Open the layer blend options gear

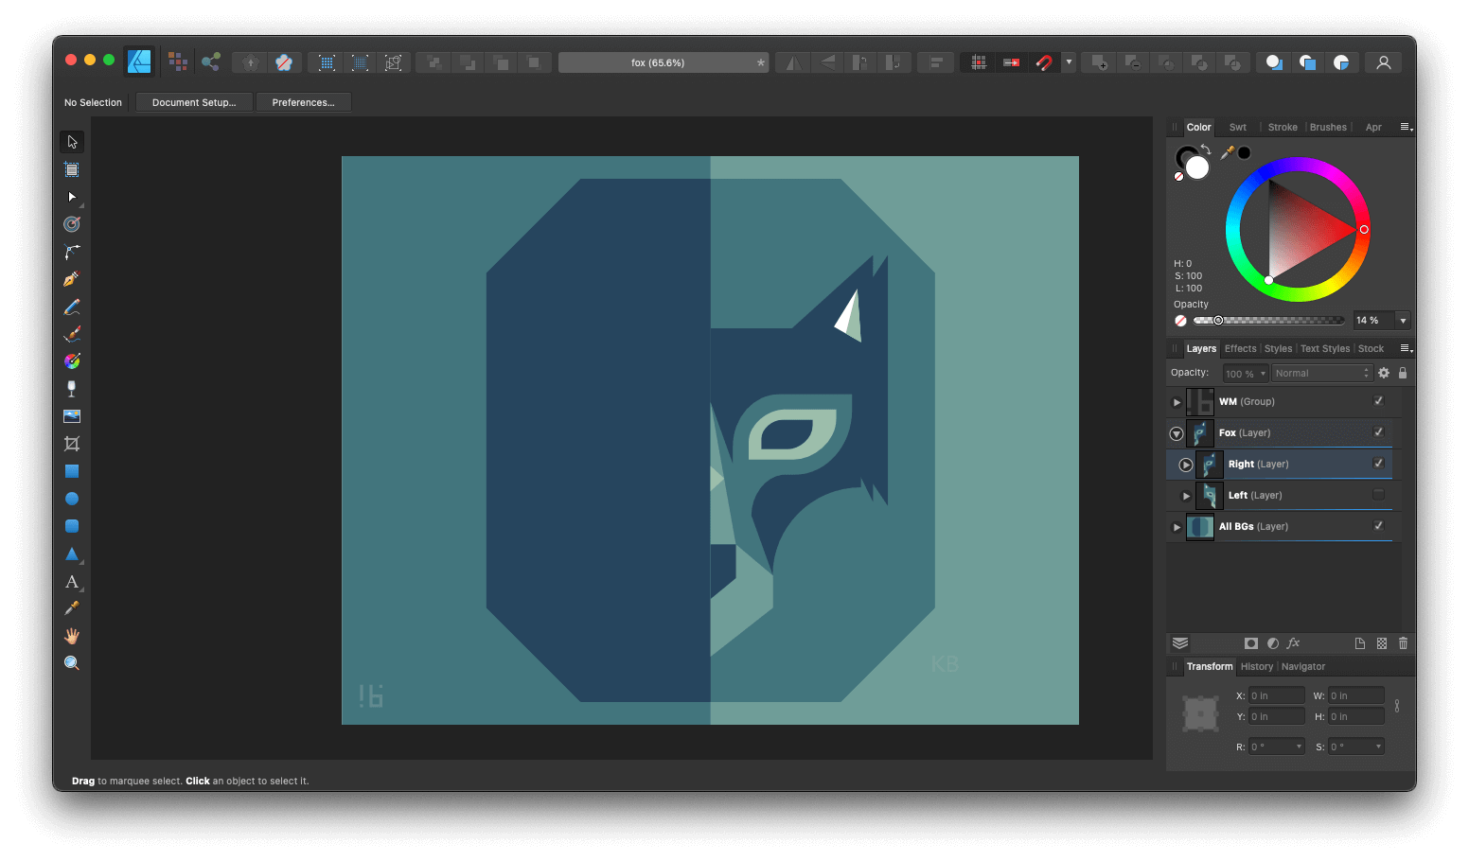point(1383,372)
